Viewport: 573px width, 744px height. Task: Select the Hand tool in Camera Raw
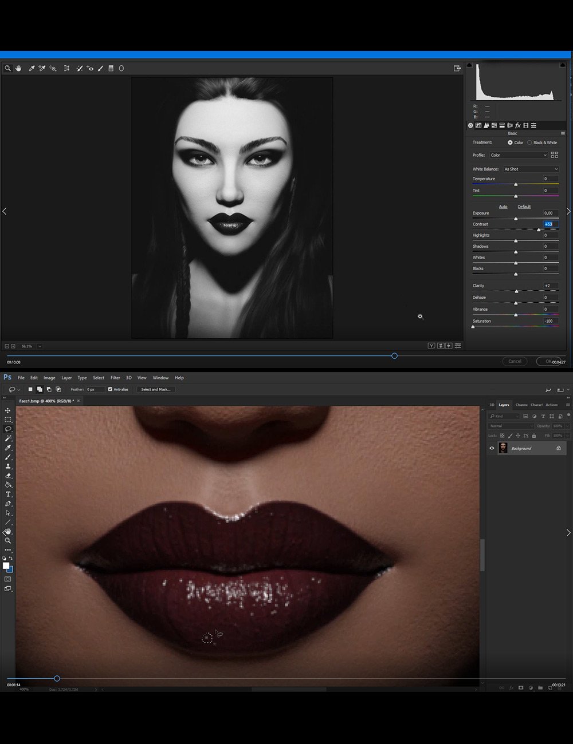[x=18, y=68]
